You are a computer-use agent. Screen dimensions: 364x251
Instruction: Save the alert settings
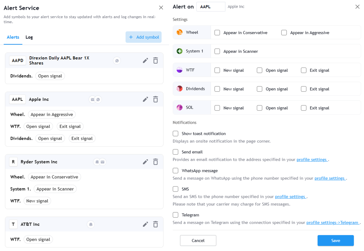coord(336,240)
